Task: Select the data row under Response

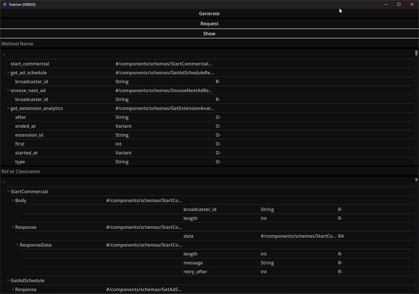Action: tap(188, 236)
